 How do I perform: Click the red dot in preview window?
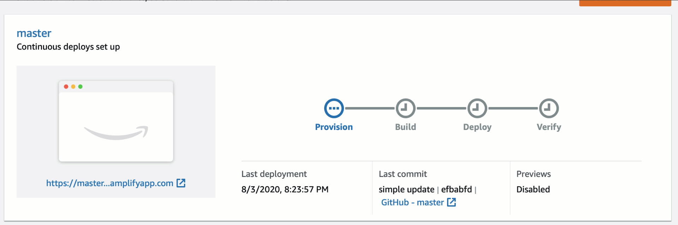point(66,87)
